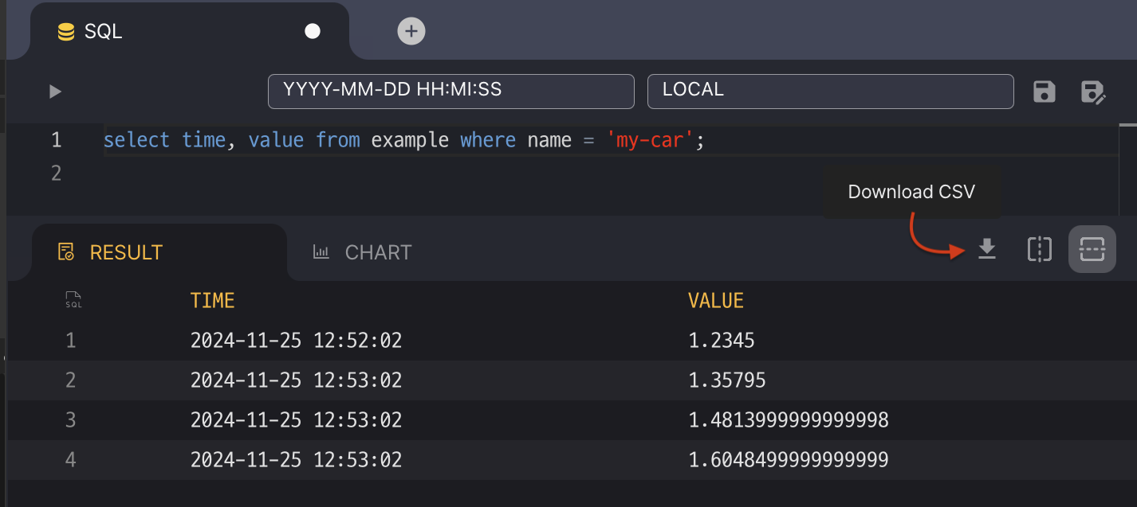This screenshot has height=507, width=1137.
Task: Click the VALUE column header
Action: pos(715,300)
